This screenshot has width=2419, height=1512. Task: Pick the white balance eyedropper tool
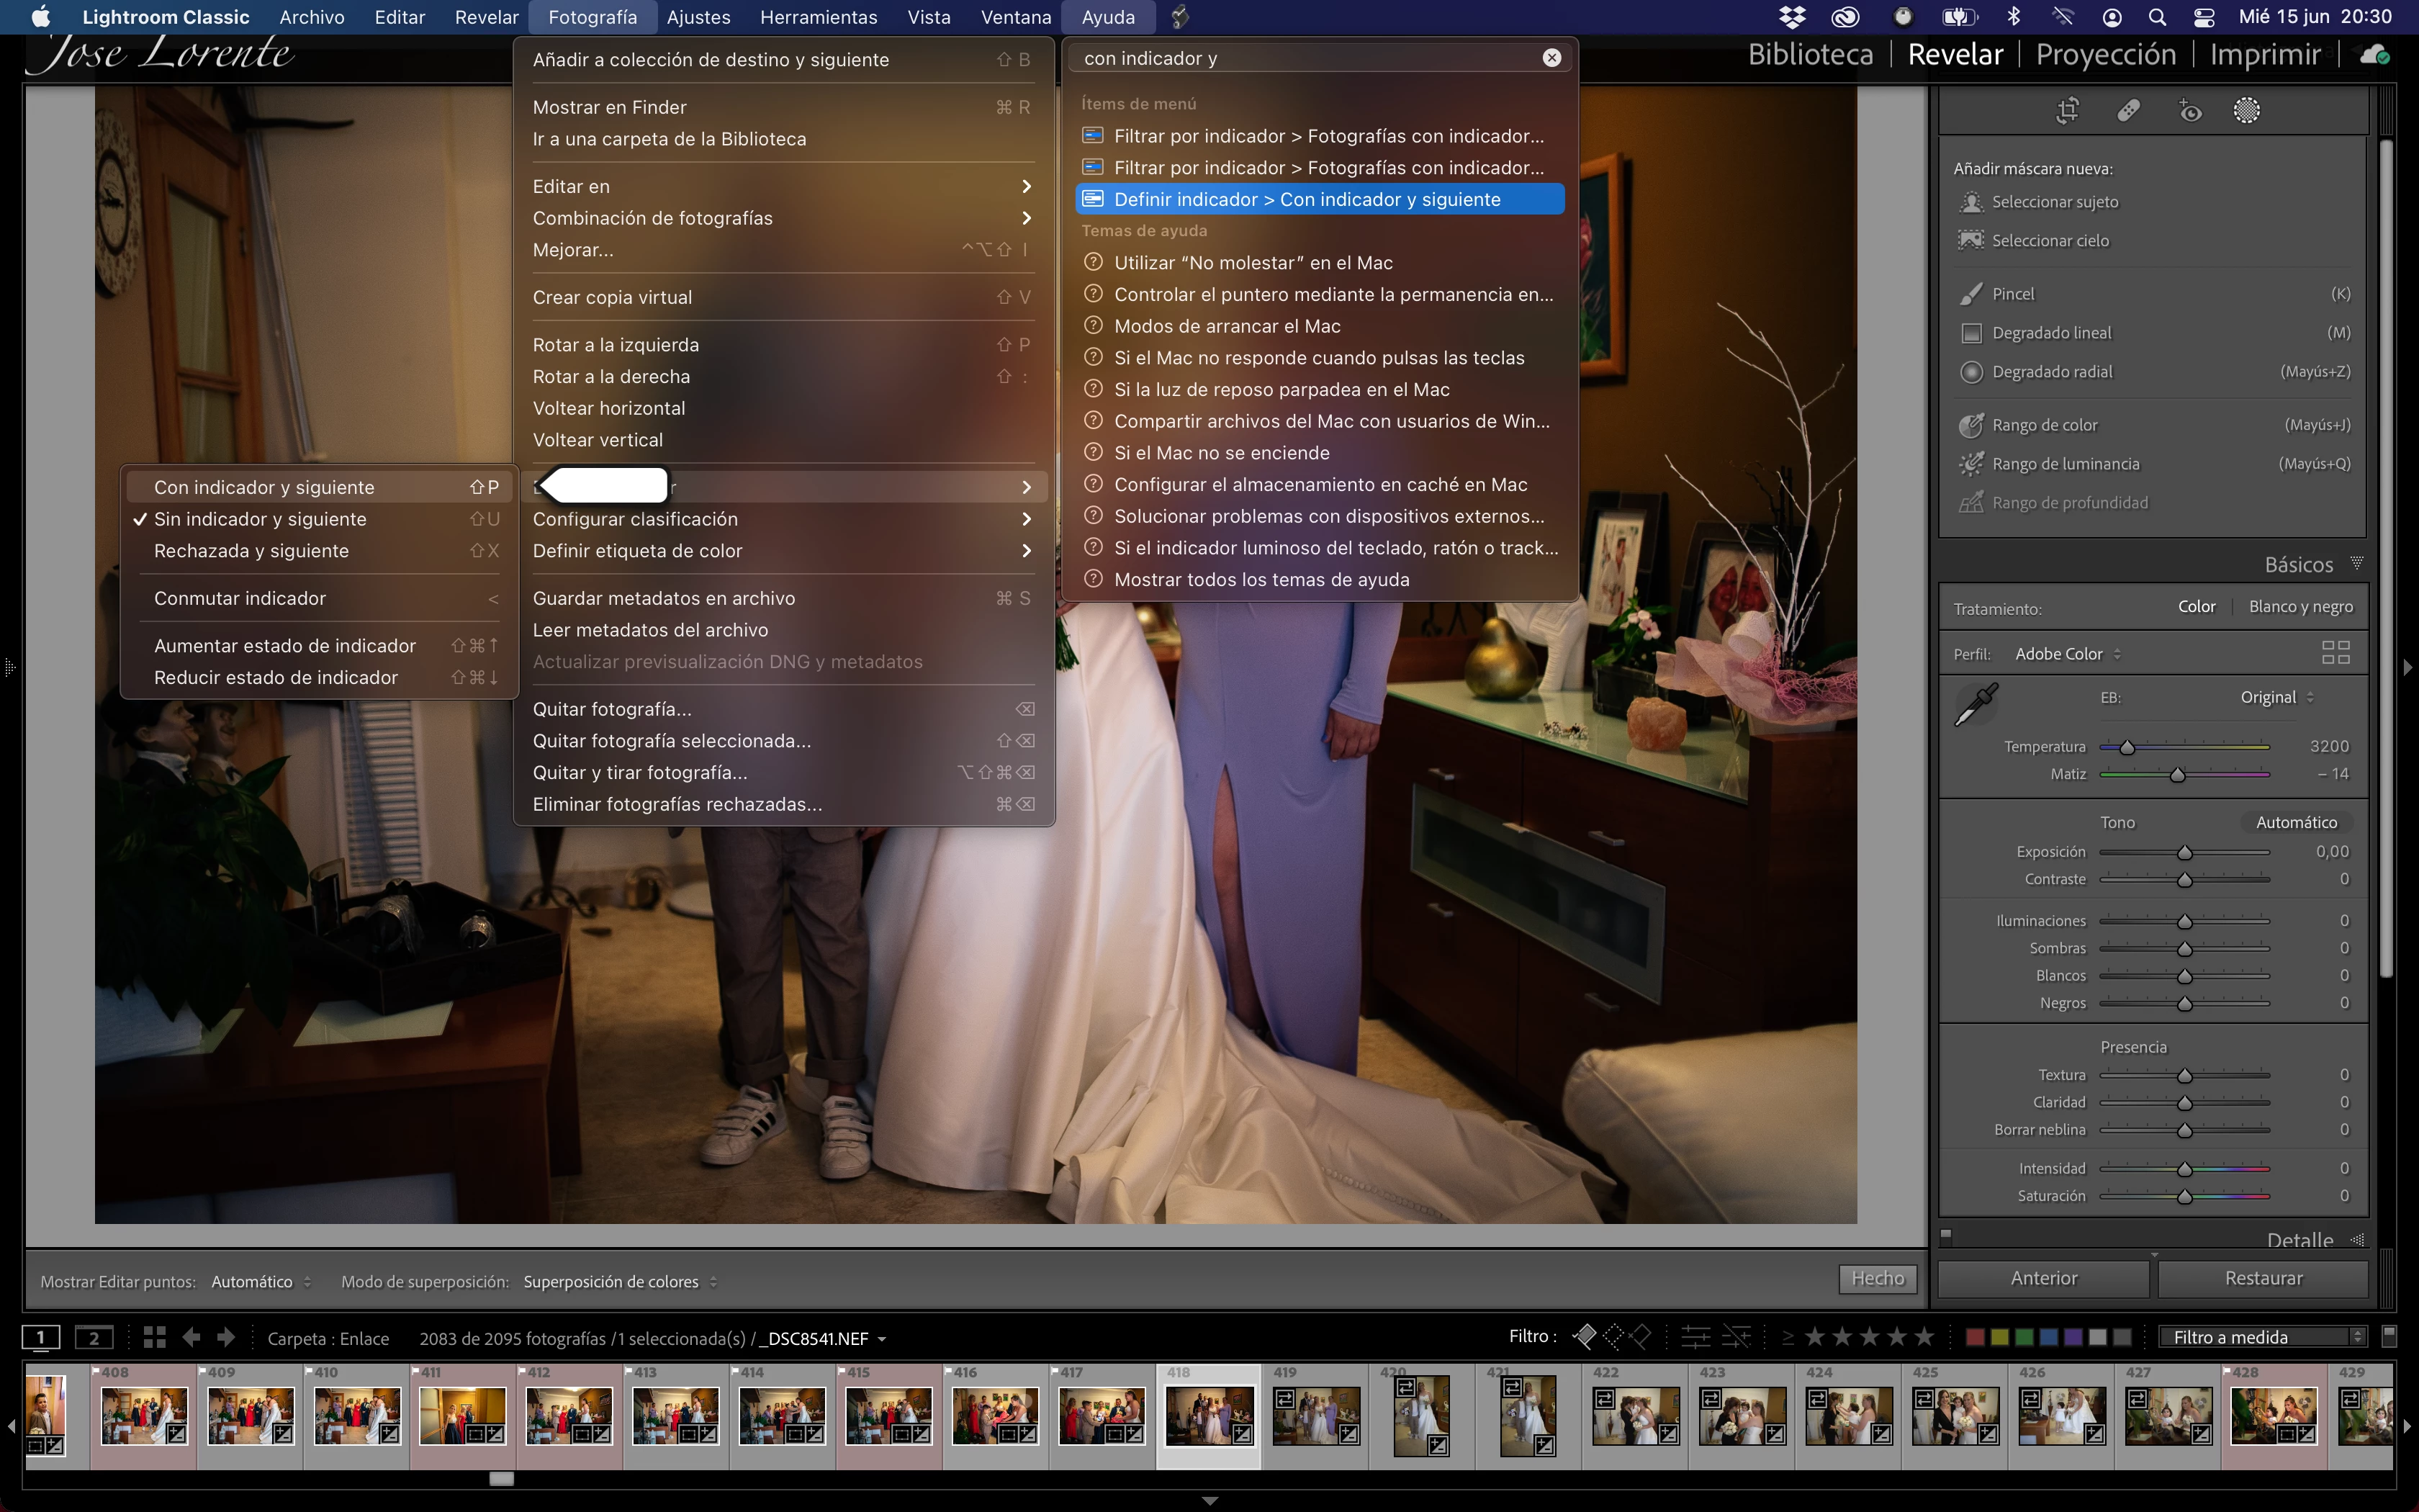[x=1976, y=705]
